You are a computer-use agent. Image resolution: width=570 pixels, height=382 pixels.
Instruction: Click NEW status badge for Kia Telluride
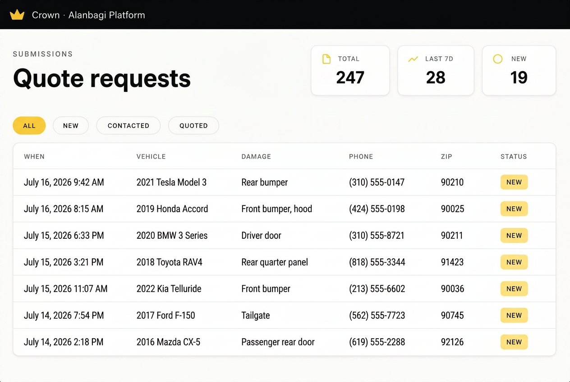pos(514,289)
